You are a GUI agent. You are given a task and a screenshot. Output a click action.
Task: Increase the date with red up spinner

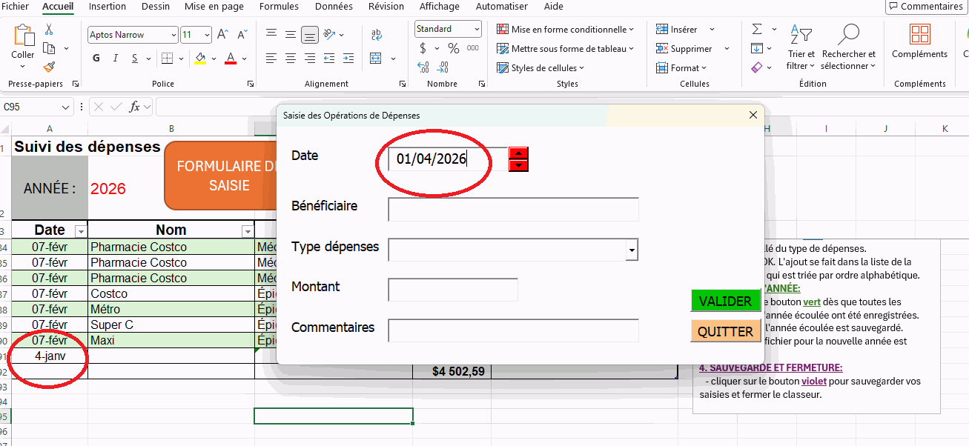[518, 153]
